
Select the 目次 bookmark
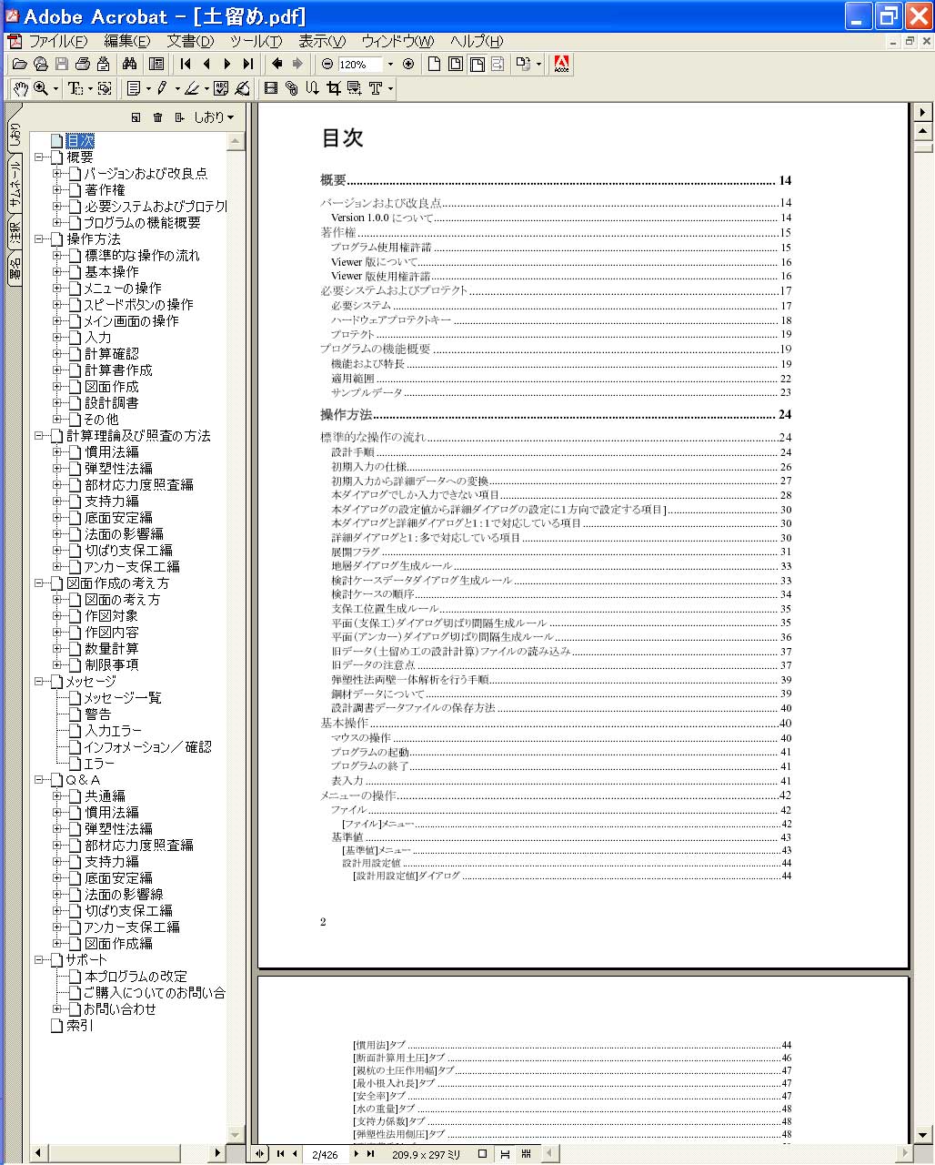[x=79, y=141]
